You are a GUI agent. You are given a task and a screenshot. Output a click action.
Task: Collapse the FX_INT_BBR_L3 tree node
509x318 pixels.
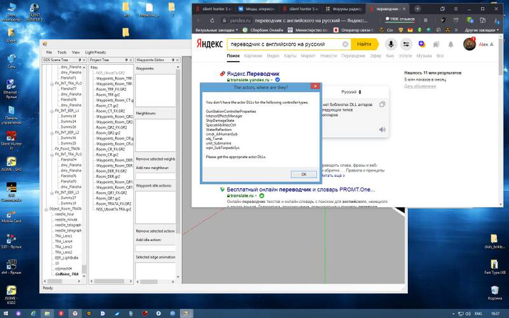52,193
